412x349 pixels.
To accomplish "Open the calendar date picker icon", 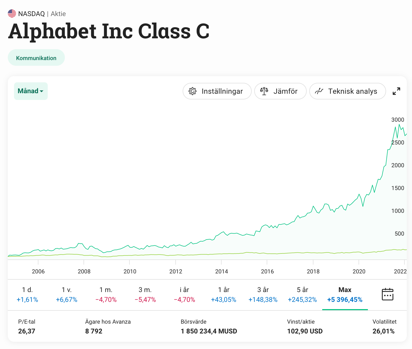I will tap(388, 294).
